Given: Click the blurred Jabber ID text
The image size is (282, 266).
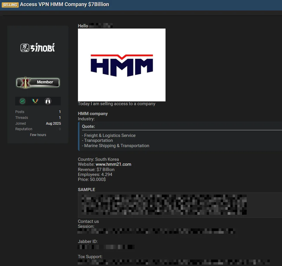Looking at the screenshot, I should (106, 247).
